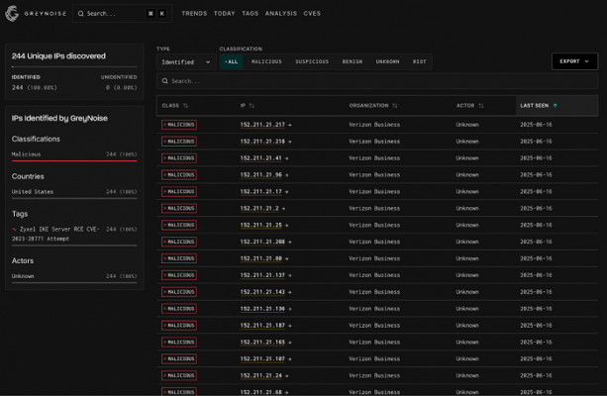
Task: Open IP link 152.211.21.137
Action: coord(262,275)
